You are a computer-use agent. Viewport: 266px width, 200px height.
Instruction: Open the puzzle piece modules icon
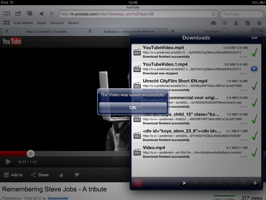point(236,23)
